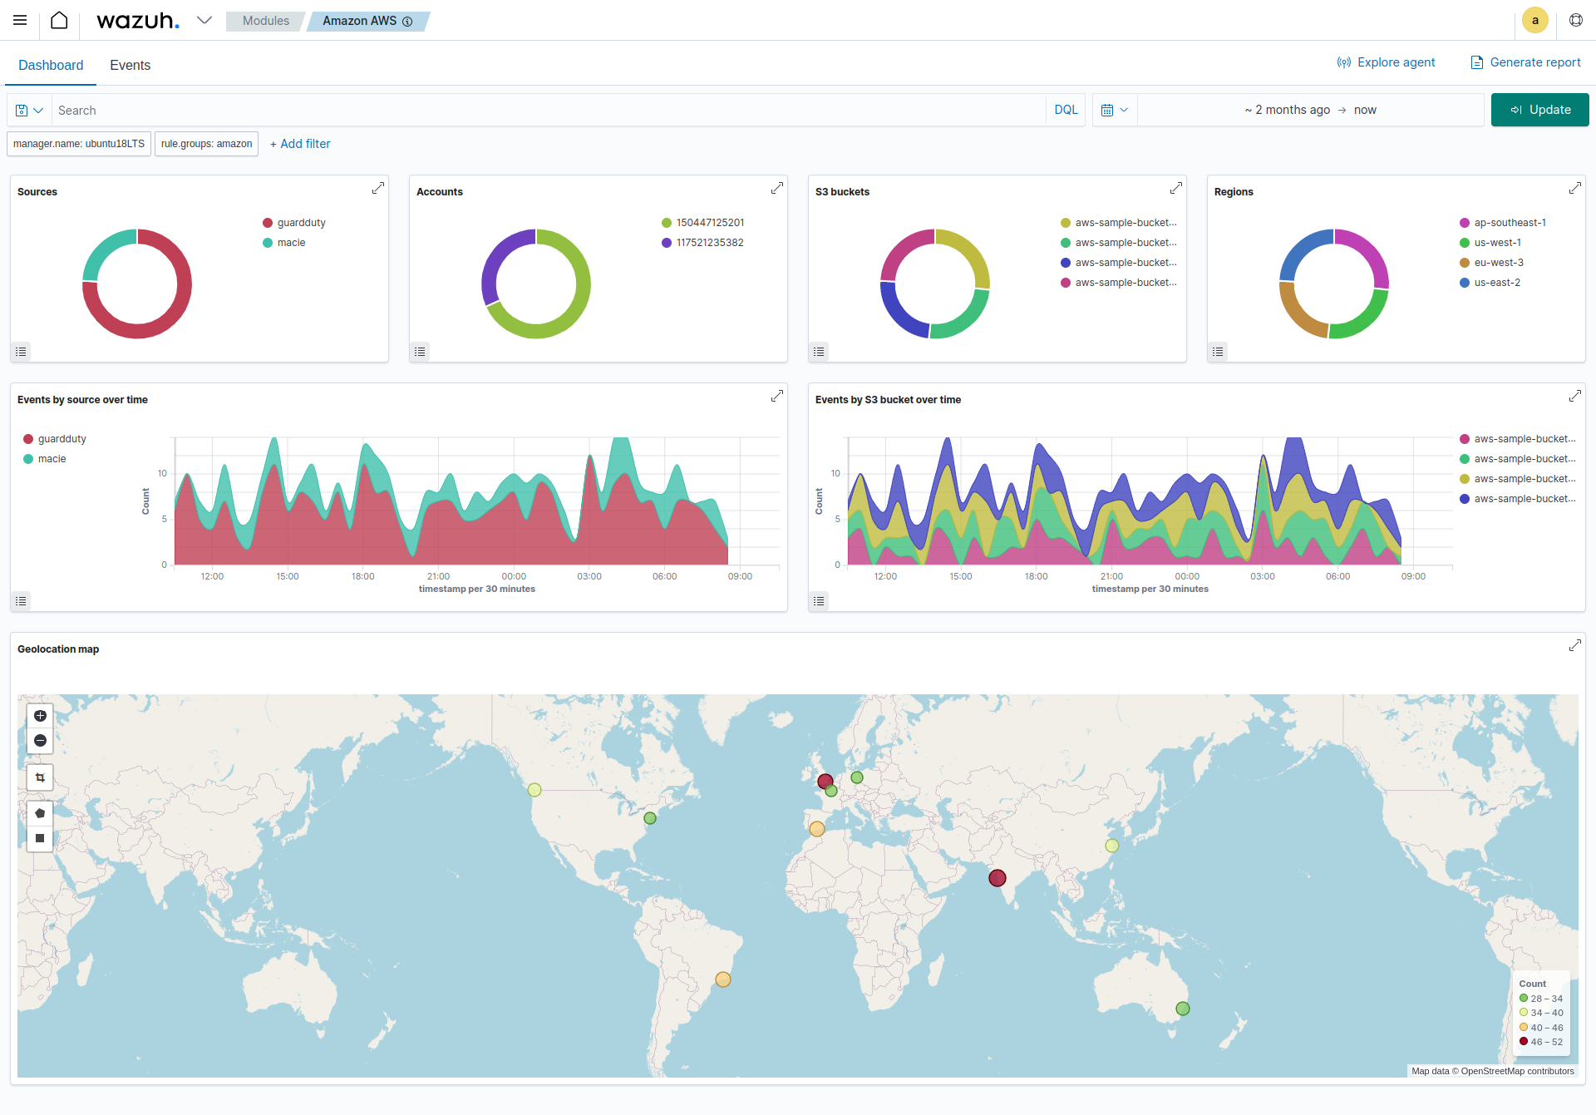1596x1115 pixels.
Task: Click the 'now' end date
Action: [1365, 110]
